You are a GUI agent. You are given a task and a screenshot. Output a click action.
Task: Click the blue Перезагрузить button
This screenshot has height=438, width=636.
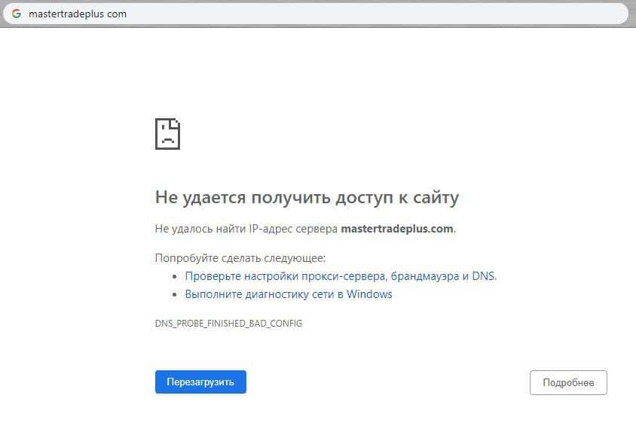tap(200, 382)
